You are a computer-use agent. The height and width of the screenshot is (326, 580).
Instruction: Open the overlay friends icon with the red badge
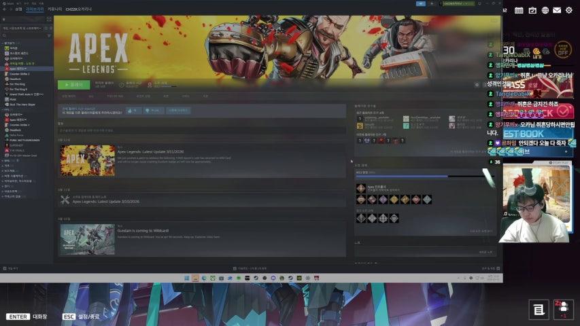[564, 310]
